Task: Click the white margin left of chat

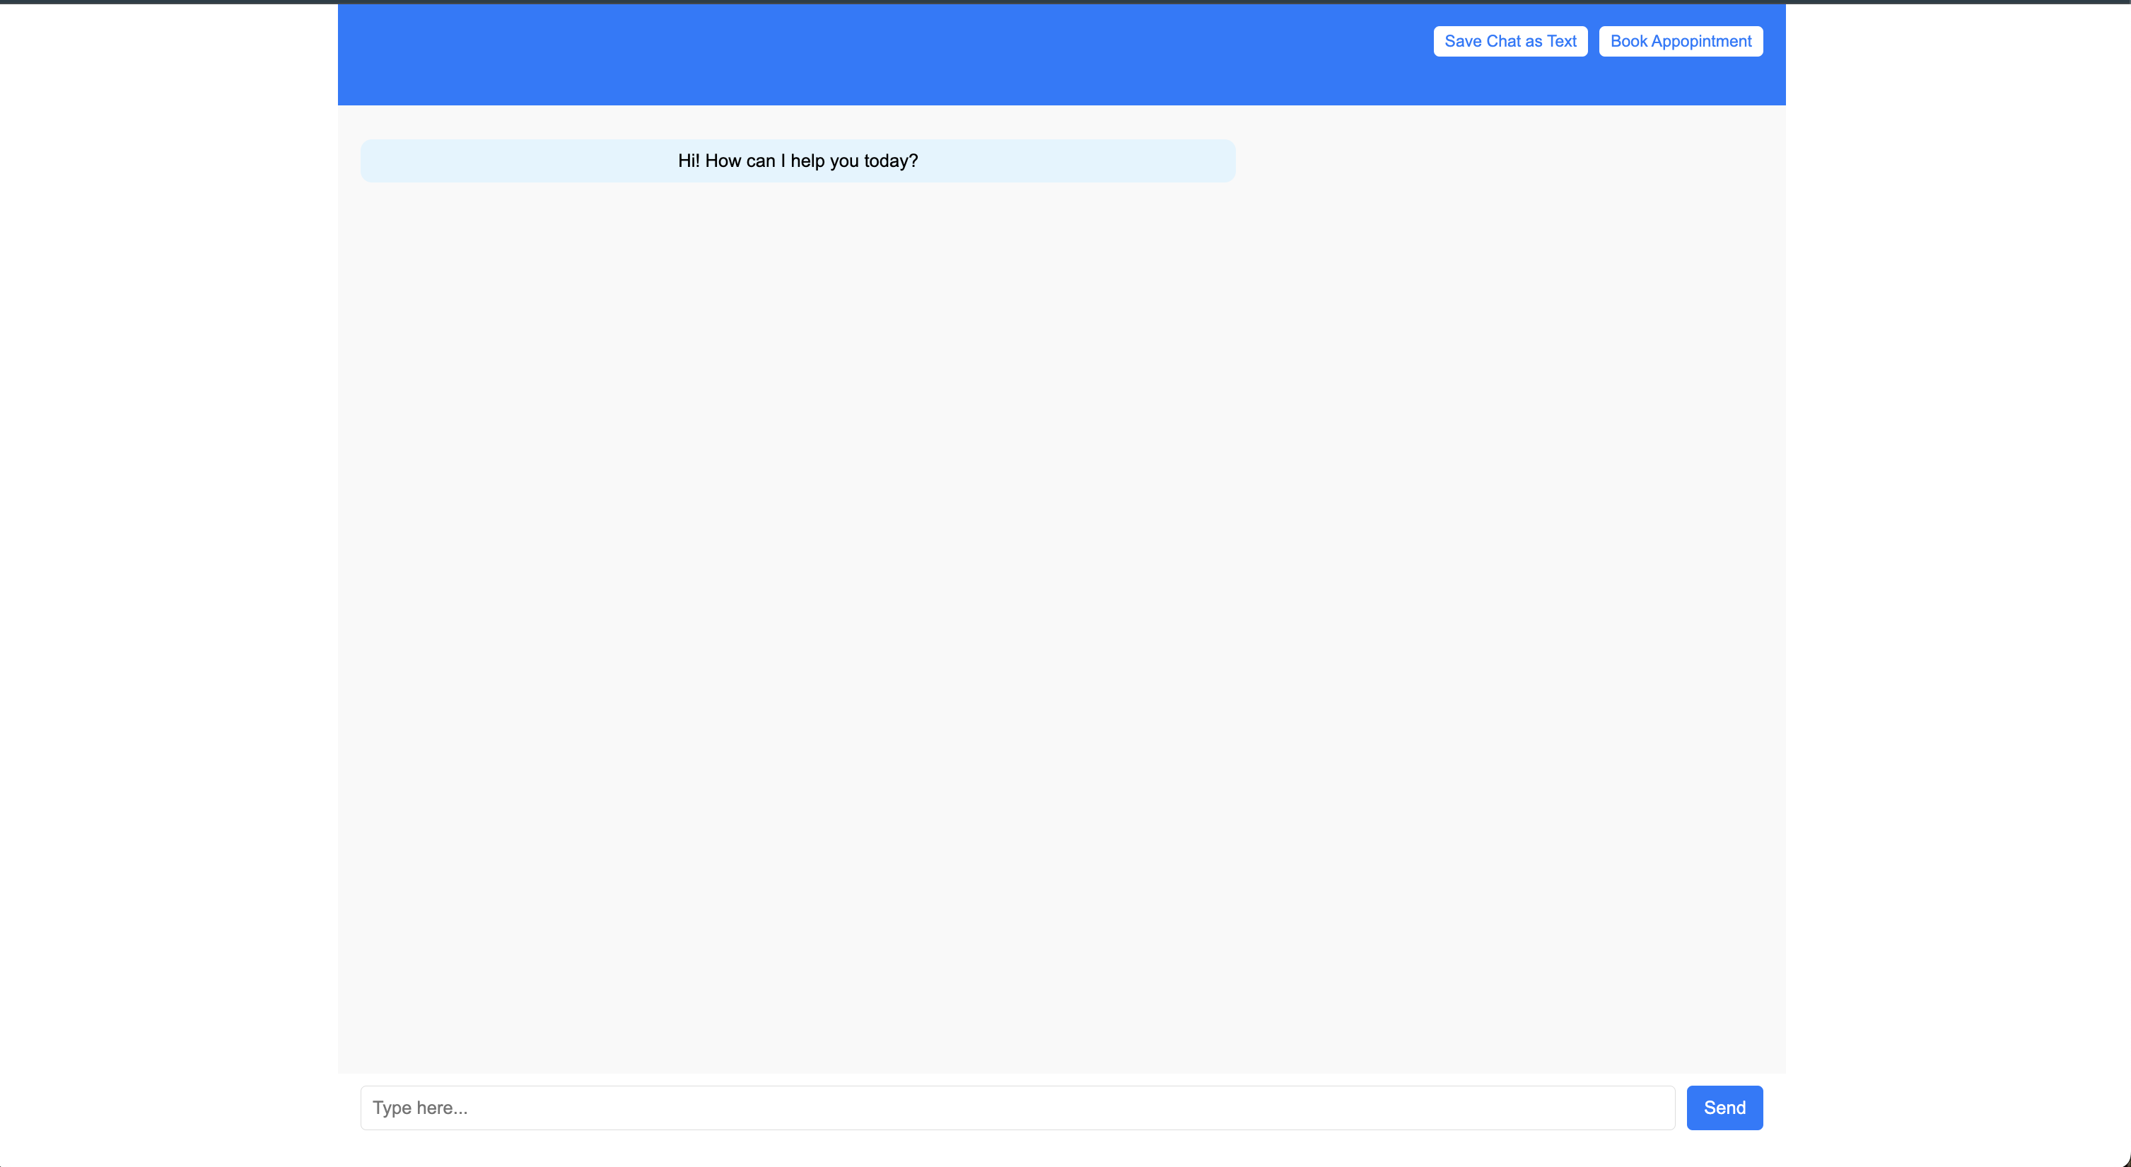Action: [165, 579]
